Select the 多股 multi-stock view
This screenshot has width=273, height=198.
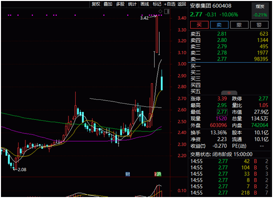[120, 4]
